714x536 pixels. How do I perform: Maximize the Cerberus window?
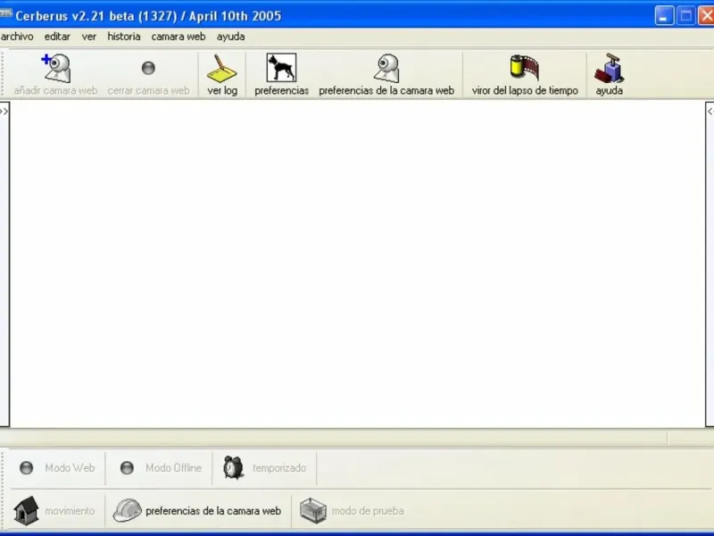(685, 16)
